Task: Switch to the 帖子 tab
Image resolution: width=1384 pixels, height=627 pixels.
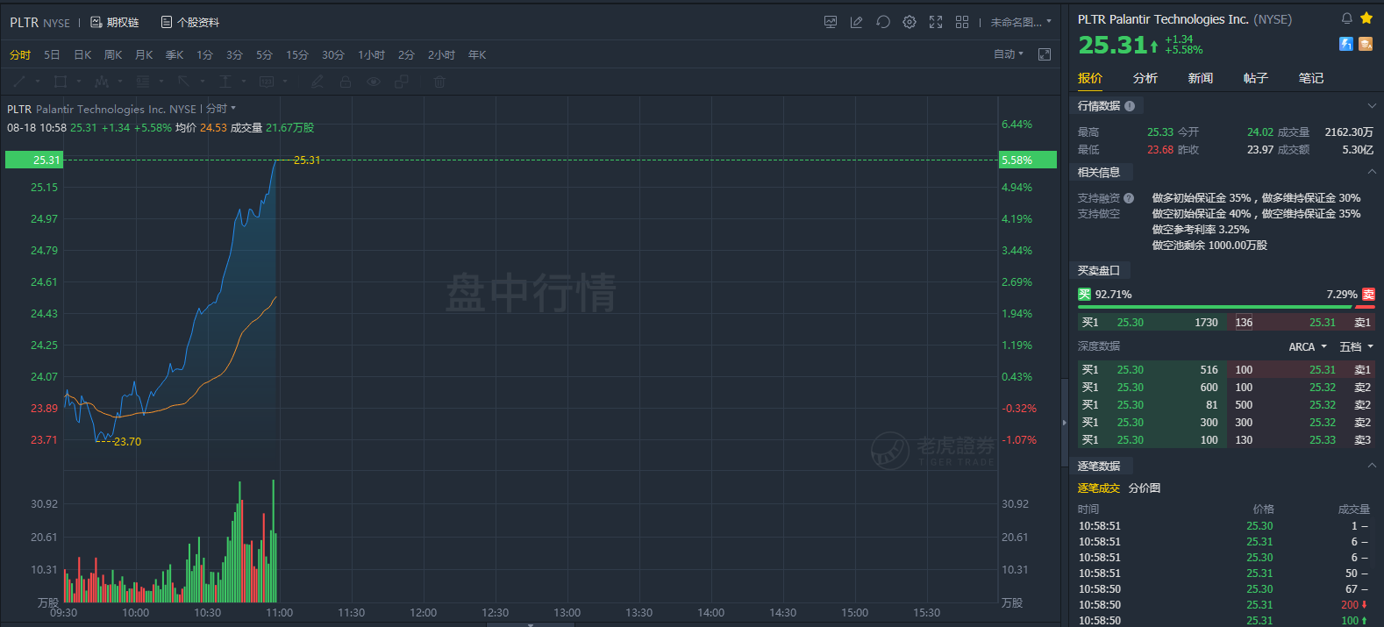Action: (x=1256, y=78)
